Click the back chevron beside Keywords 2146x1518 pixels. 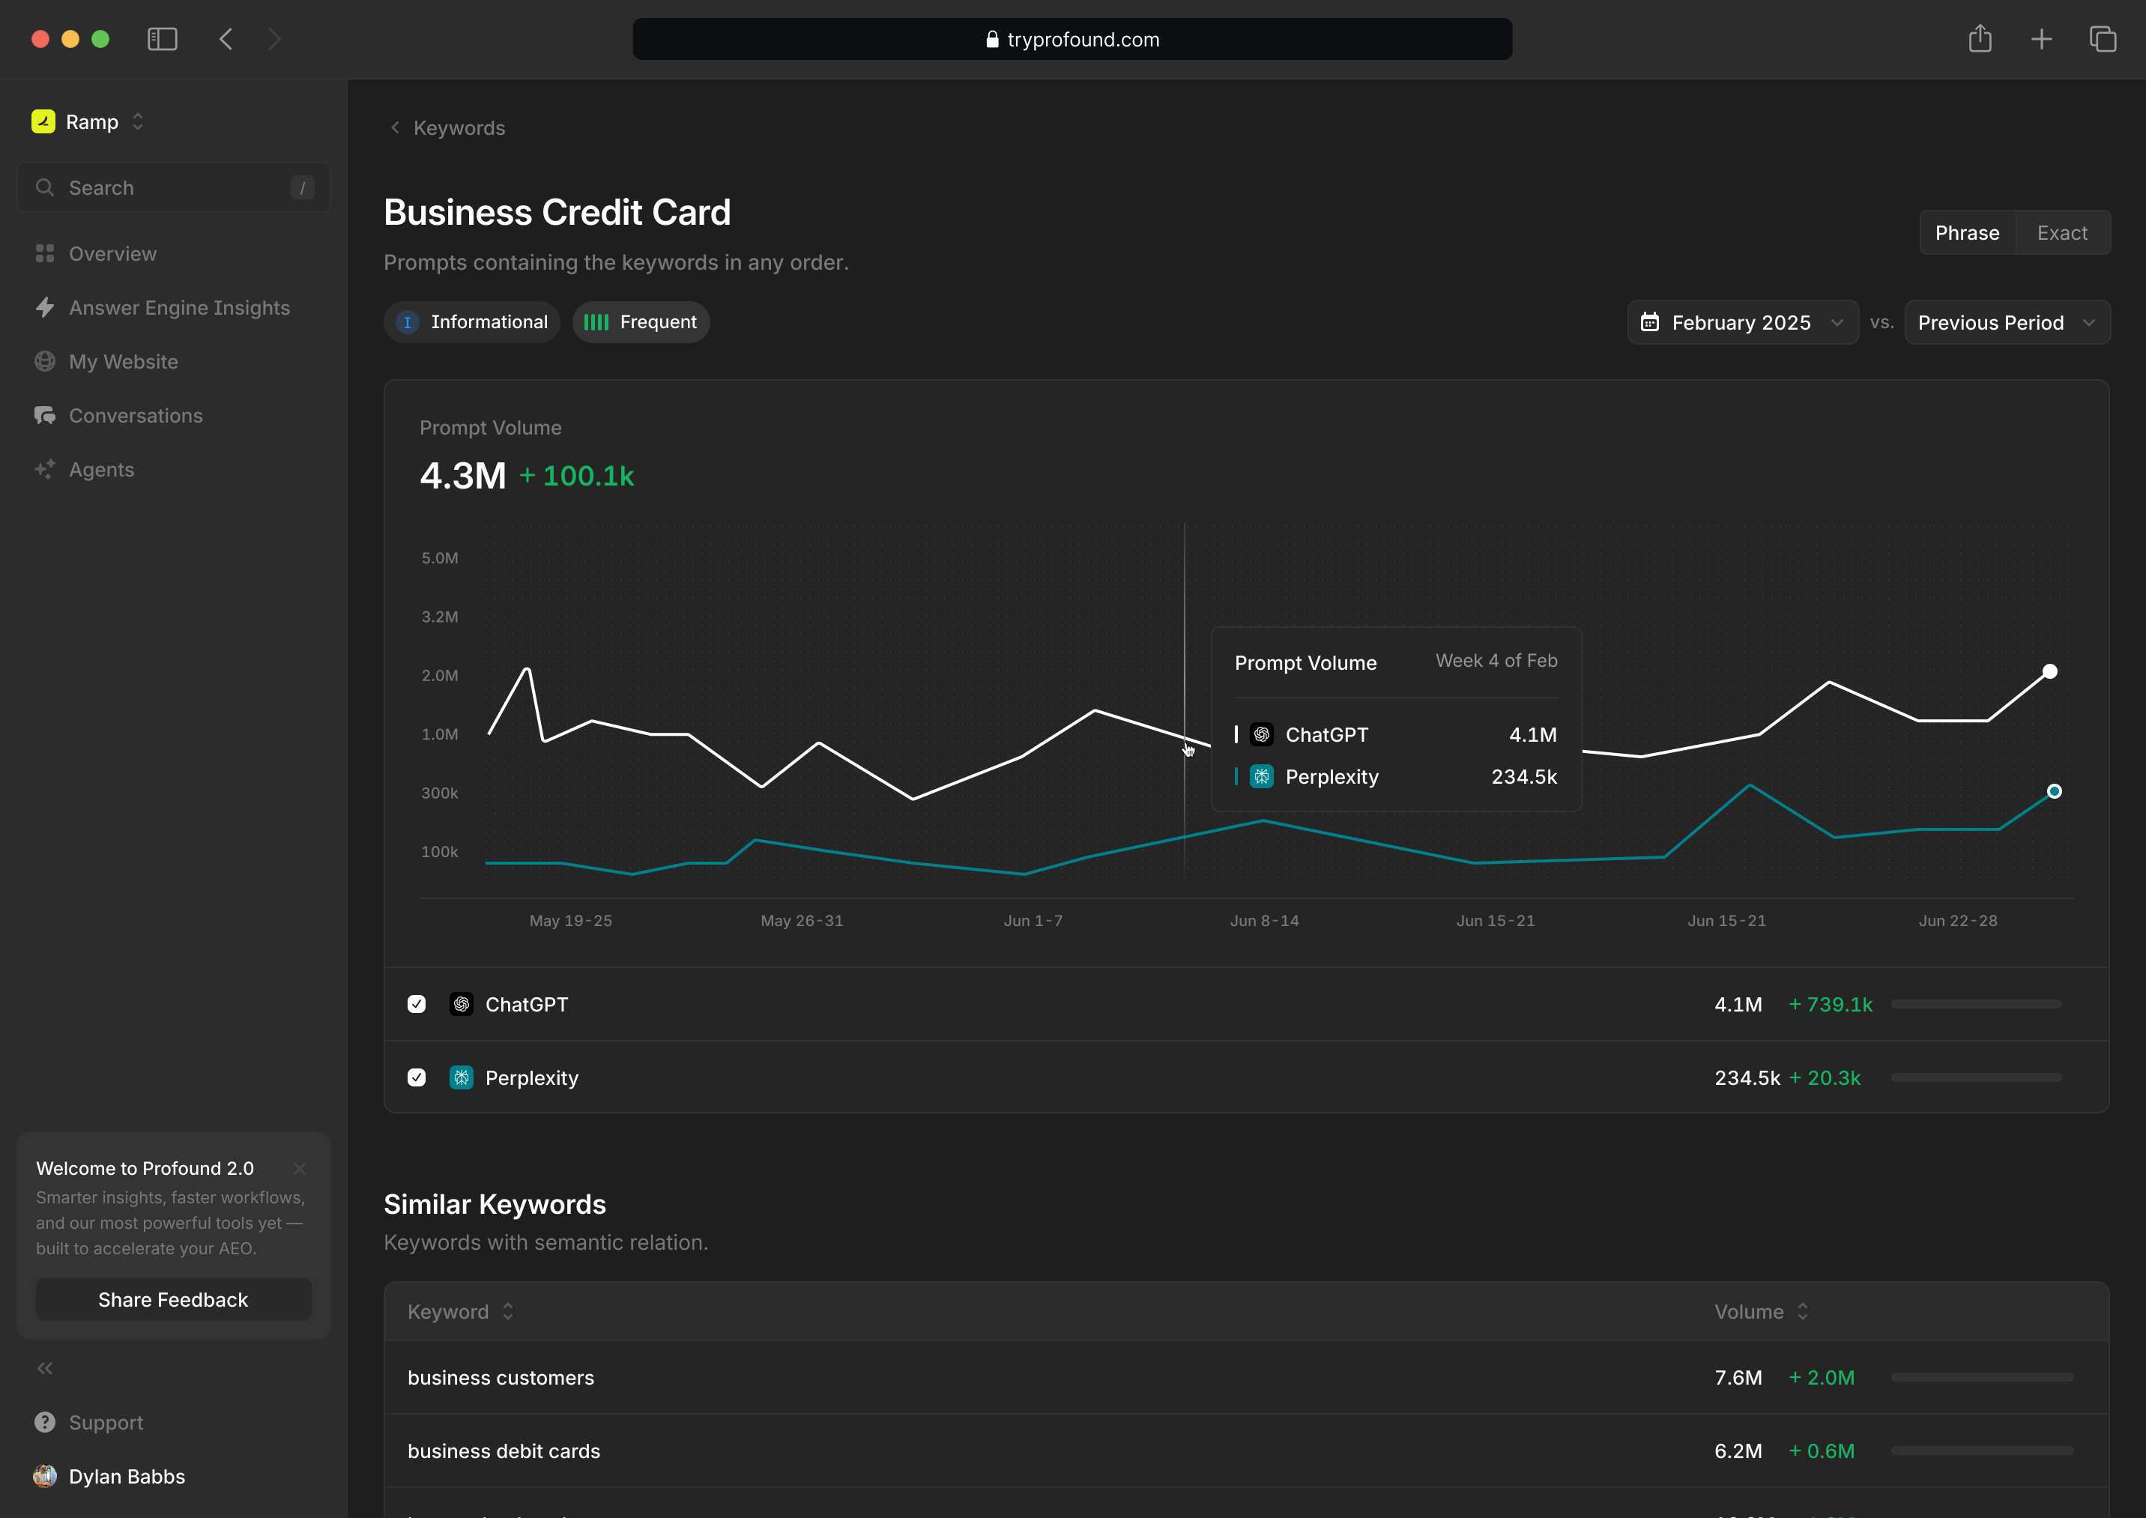click(x=396, y=127)
